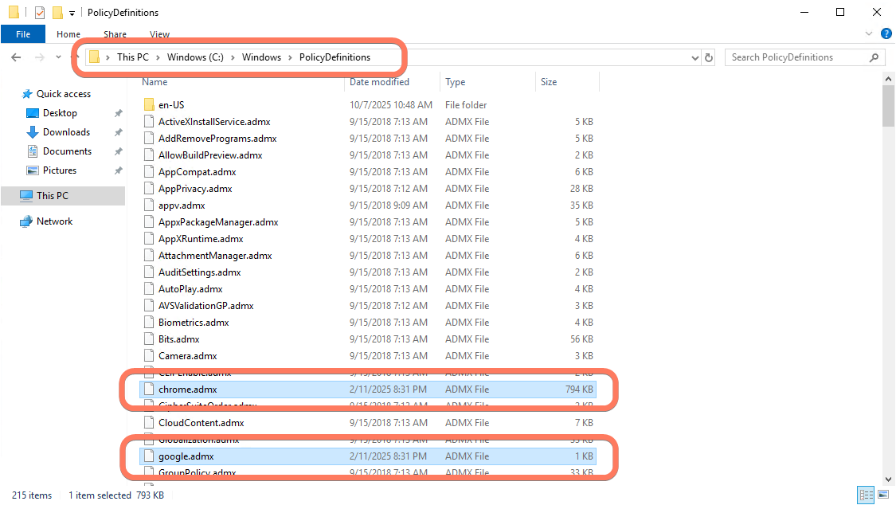Expand the ribbon using the chevron
The height and width of the screenshot is (505, 896).
[x=869, y=34]
